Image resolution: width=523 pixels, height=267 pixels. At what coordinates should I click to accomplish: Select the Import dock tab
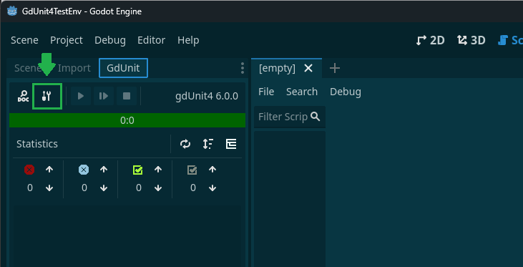(x=74, y=68)
